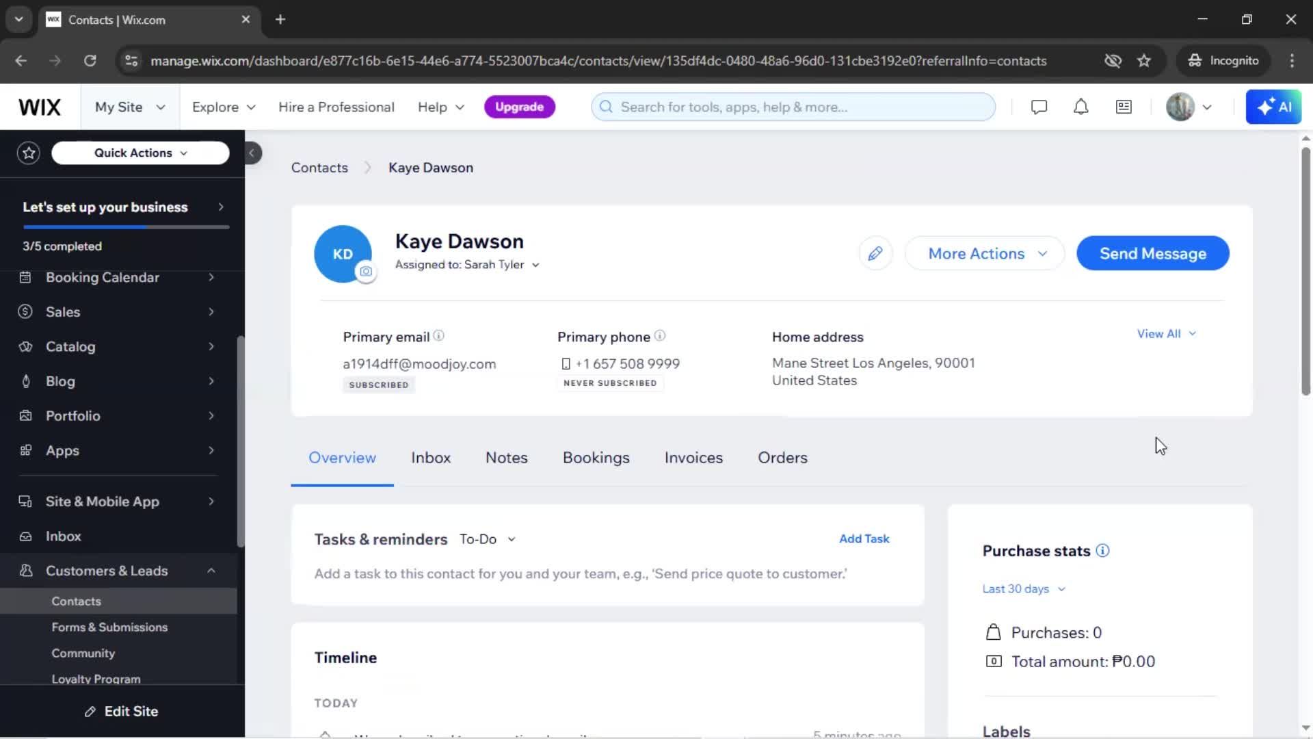Viewport: 1313px width, 739px height.
Task: Open the Explore menu
Action: tap(224, 107)
